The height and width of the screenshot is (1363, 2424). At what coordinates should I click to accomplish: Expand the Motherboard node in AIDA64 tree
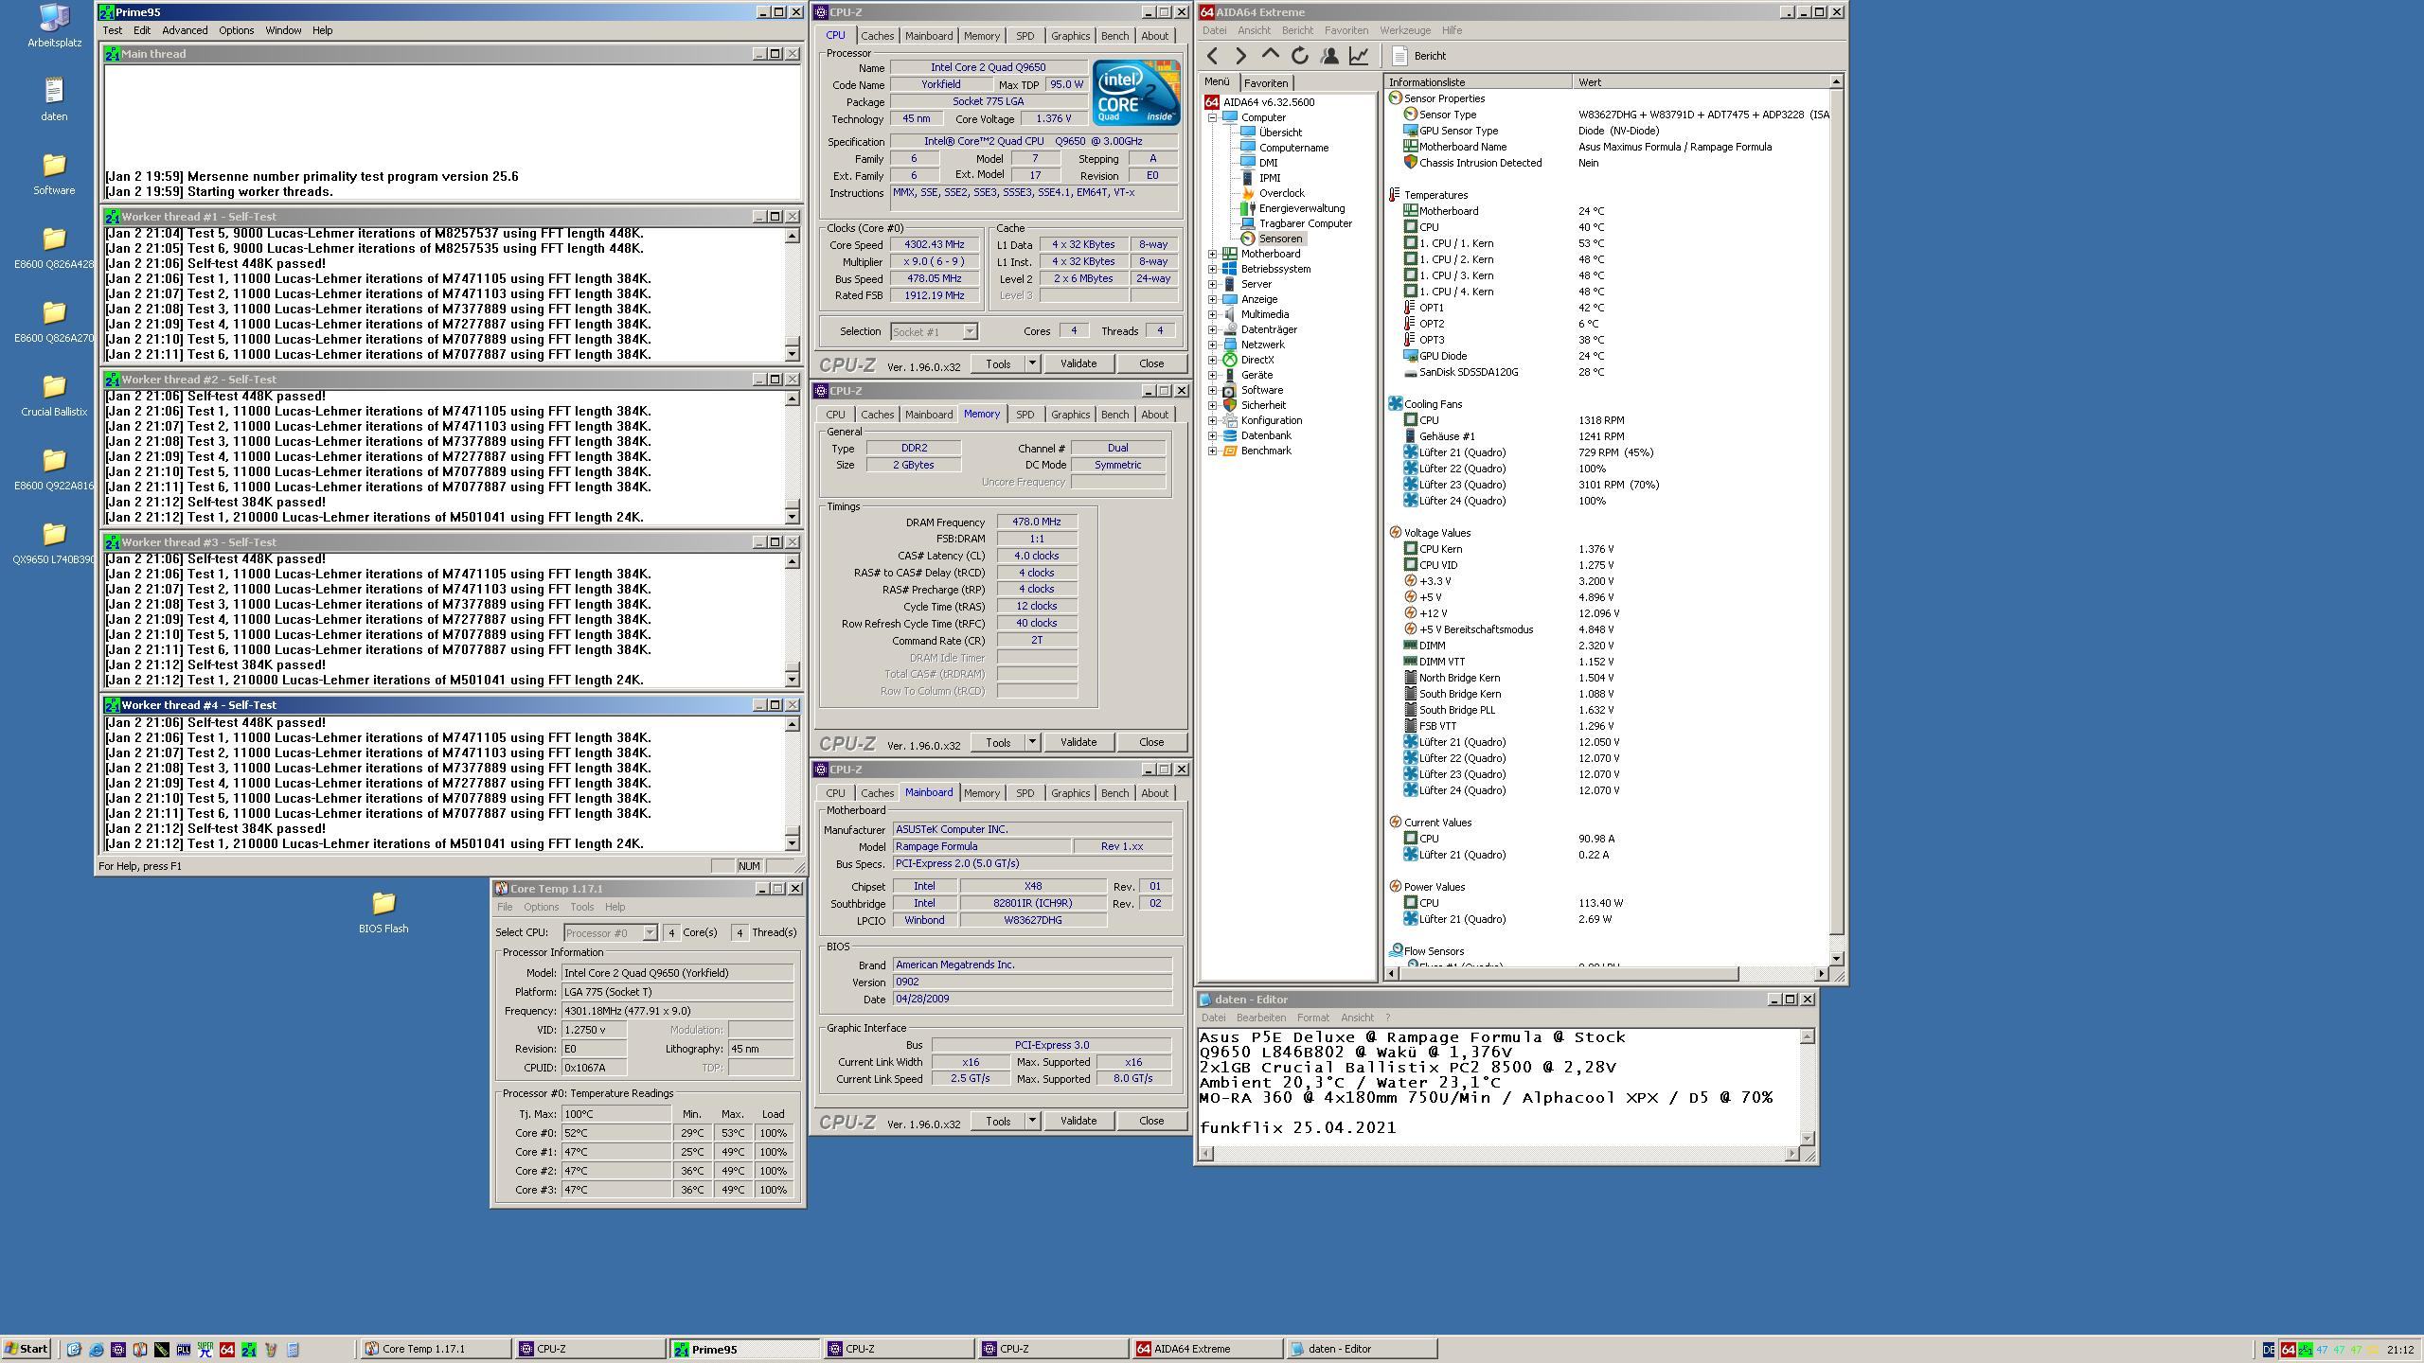(x=1212, y=254)
